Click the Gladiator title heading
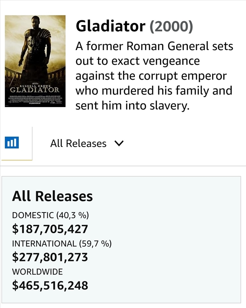The width and height of the screenshot is (246, 308). coord(111,26)
